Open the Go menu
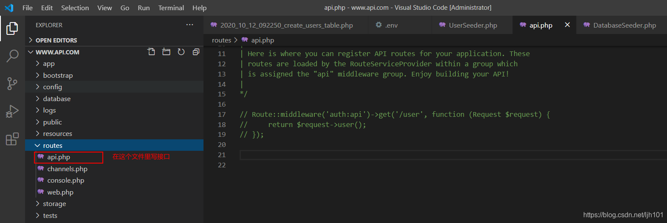This screenshot has height=223, width=667. click(125, 8)
